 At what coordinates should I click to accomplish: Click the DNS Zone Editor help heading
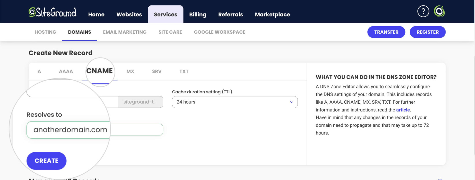point(376,77)
